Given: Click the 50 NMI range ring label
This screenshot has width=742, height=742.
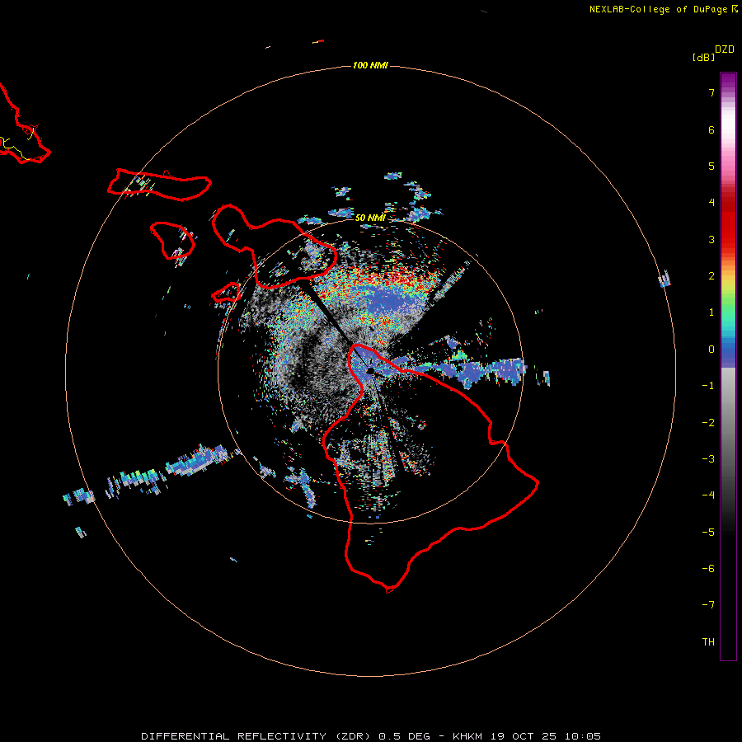Looking at the screenshot, I should pyautogui.click(x=370, y=218).
